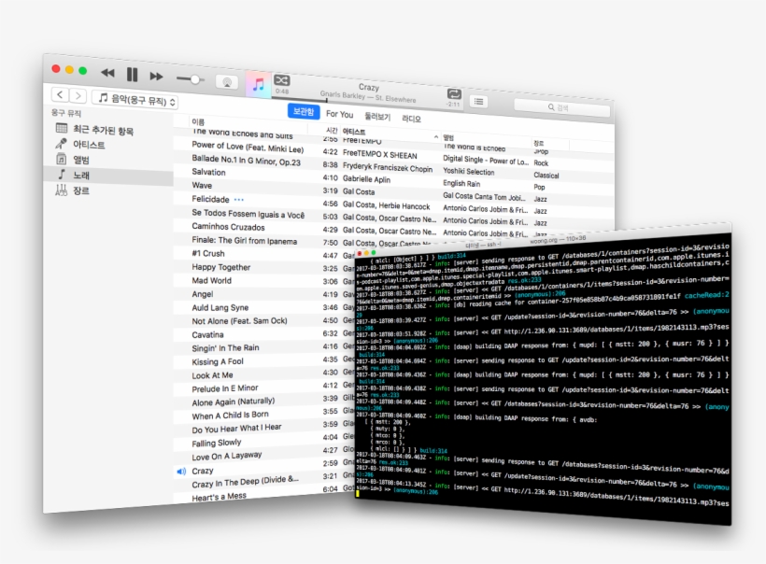Click the yellow cursor in the terminal
The height and width of the screenshot is (564, 766).
[x=358, y=494]
